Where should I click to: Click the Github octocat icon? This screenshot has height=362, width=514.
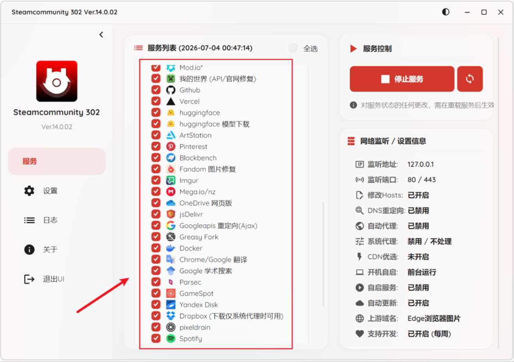click(171, 90)
